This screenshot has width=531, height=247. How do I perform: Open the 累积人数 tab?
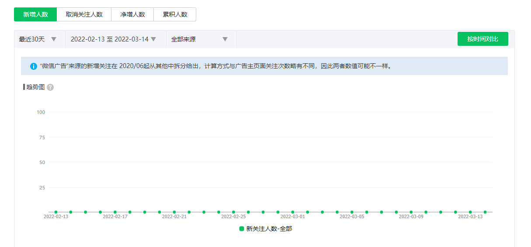pyautogui.click(x=175, y=14)
